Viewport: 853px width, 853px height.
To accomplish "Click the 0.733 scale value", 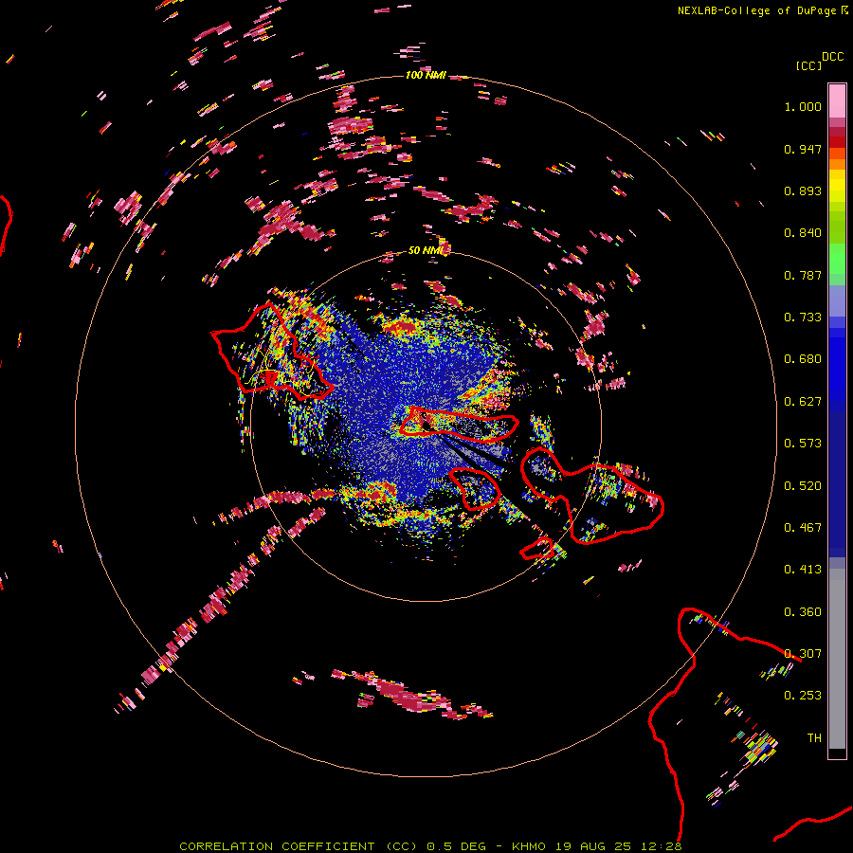I will 803,318.
